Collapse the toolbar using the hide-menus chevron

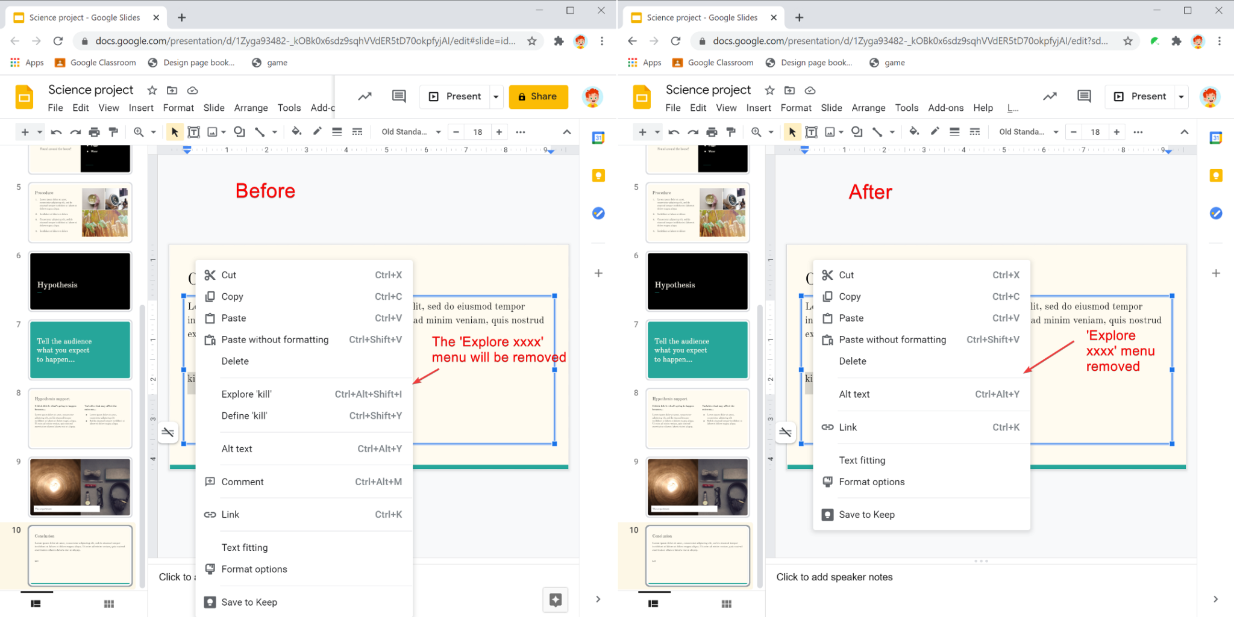pyautogui.click(x=567, y=132)
